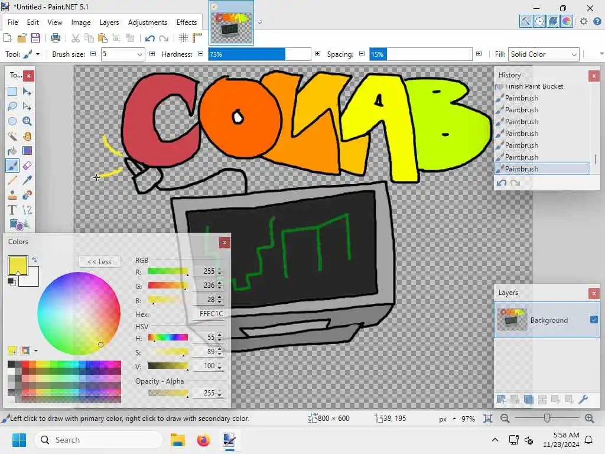The width and height of the screenshot is (605, 454).
Task: Select the Rectangle Select tool
Action: [x=12, y=92]
